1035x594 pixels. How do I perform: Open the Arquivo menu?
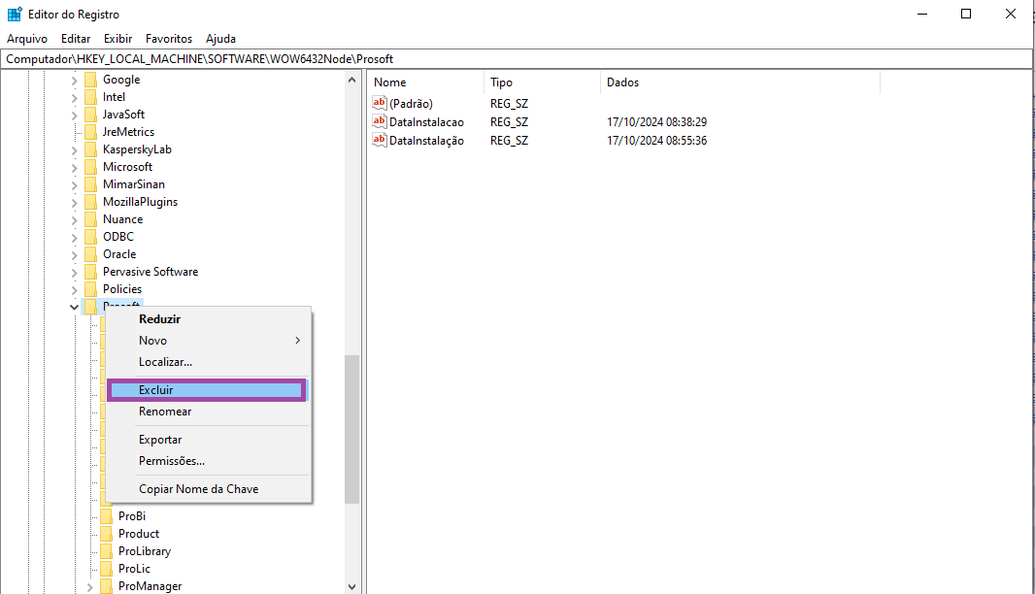27,39
